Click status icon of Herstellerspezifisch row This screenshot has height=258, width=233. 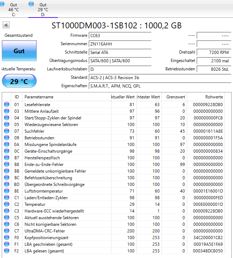[7, 158]
